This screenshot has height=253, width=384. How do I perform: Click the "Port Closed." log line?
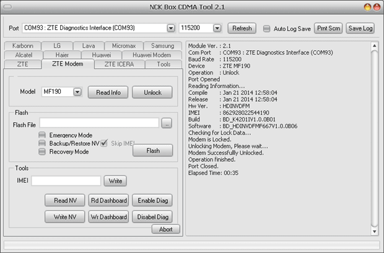tap(203, 166)
